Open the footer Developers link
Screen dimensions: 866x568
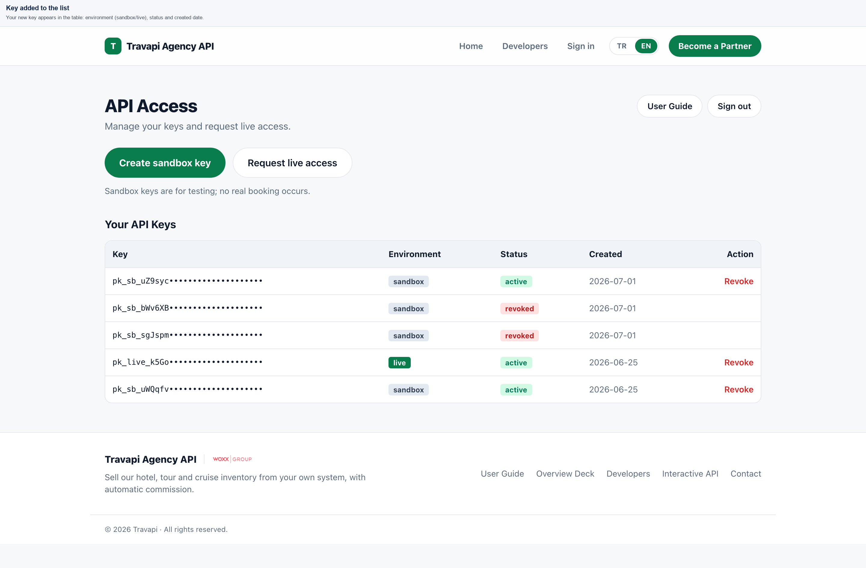pyautogui.click(x=628, y=474)
